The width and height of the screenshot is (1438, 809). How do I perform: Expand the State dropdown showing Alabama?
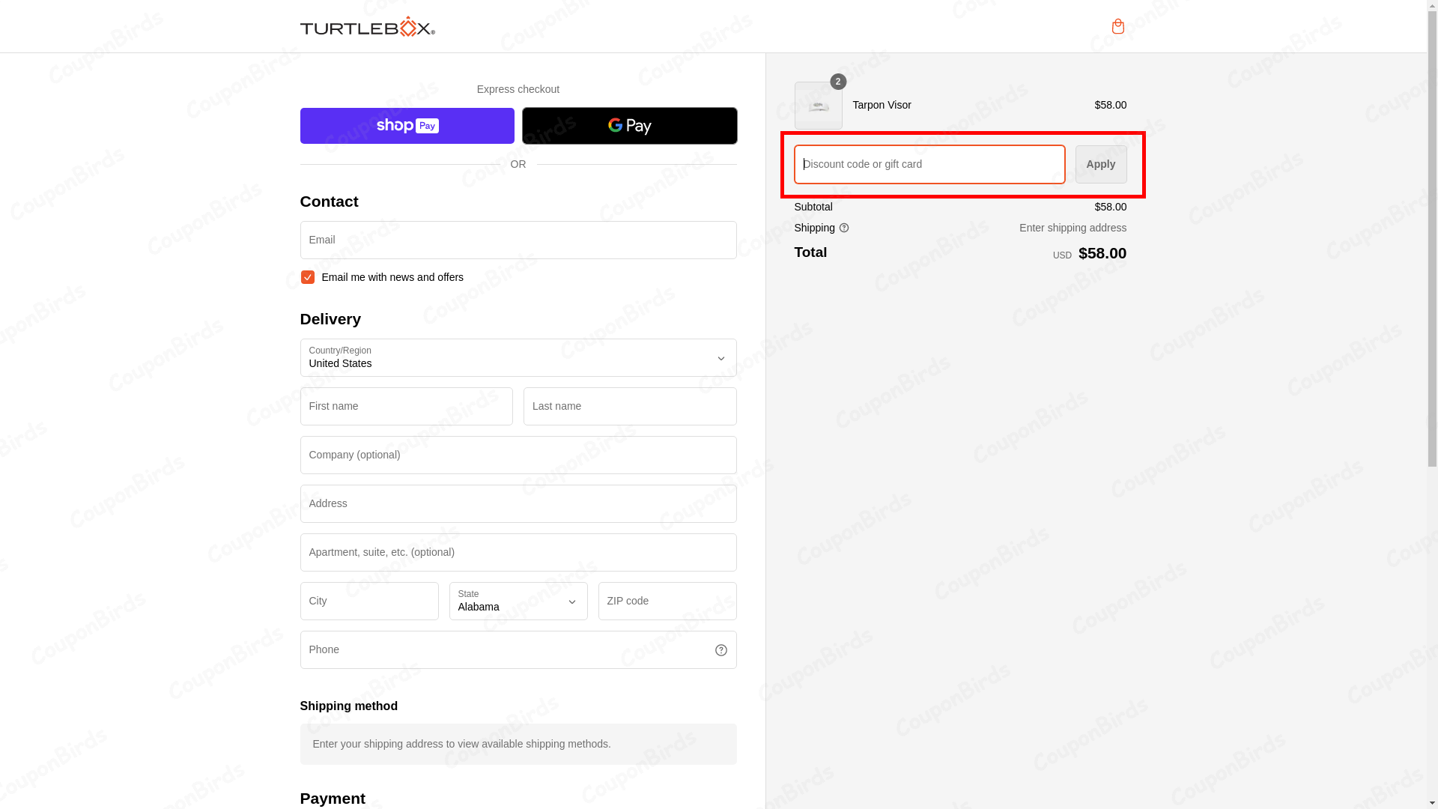click(518, 602)
